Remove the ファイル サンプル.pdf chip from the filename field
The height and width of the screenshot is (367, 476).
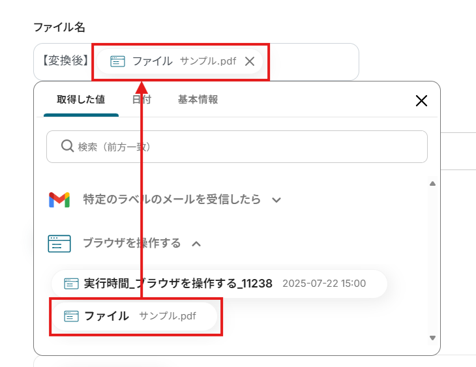point(250,61)
